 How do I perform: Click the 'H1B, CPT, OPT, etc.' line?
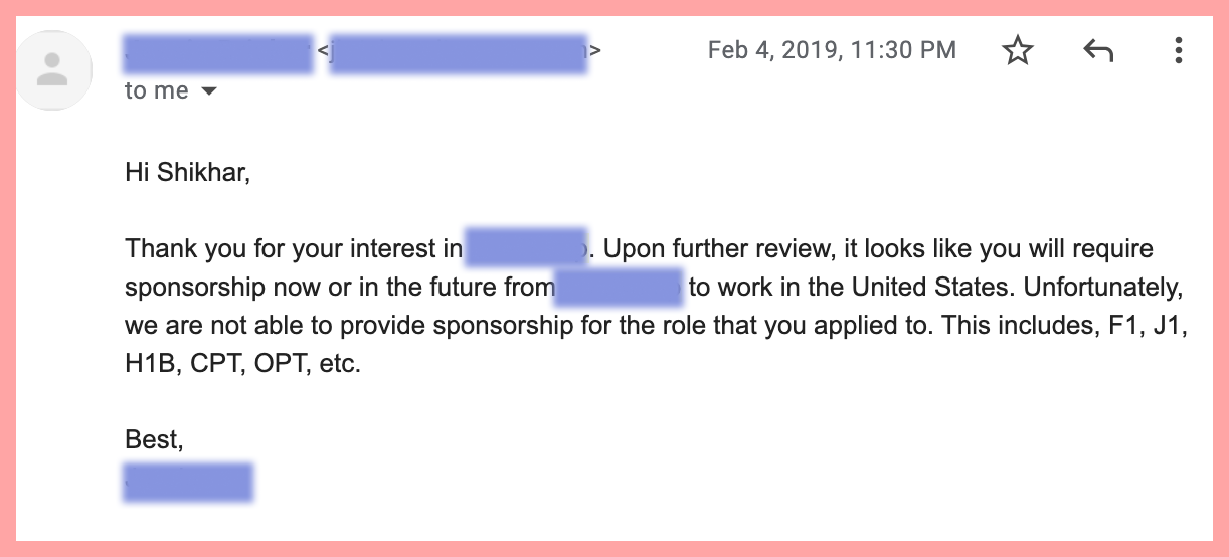pos(242,363)
